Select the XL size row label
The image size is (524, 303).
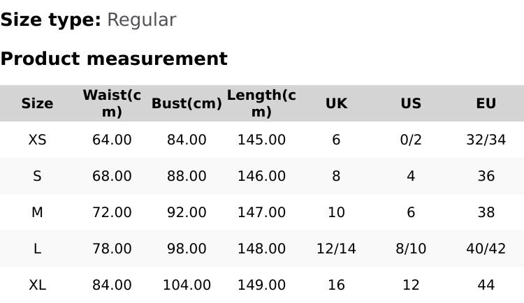pyautogui.click(x=37, y=285)
